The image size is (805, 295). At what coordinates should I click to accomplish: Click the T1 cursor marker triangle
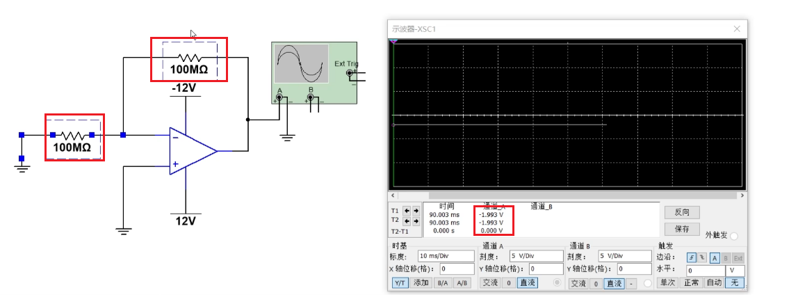coord(393,41)
